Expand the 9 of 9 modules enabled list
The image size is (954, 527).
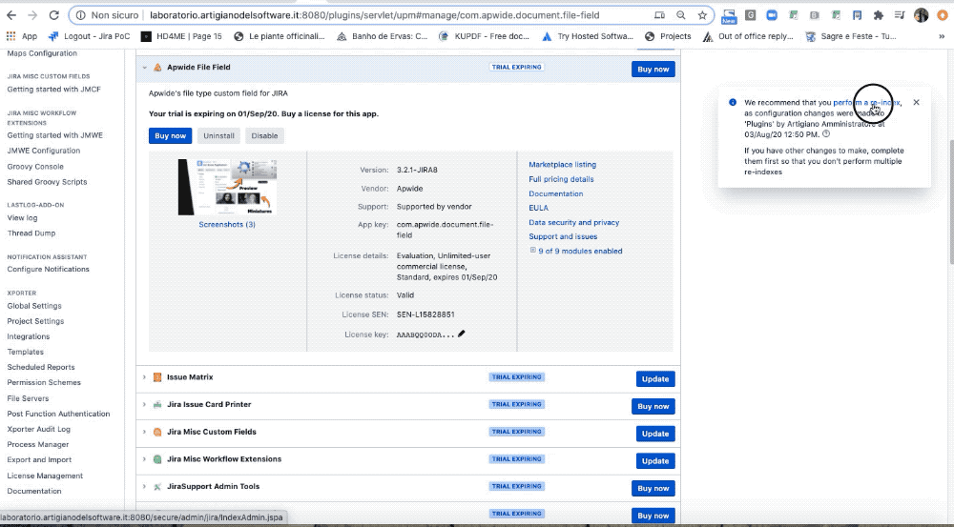[x=533, y=250]
